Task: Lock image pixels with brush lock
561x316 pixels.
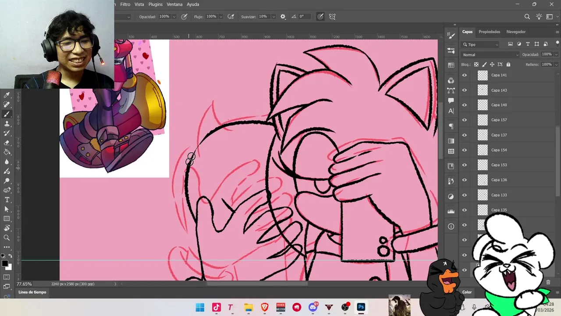Action: 484,65
